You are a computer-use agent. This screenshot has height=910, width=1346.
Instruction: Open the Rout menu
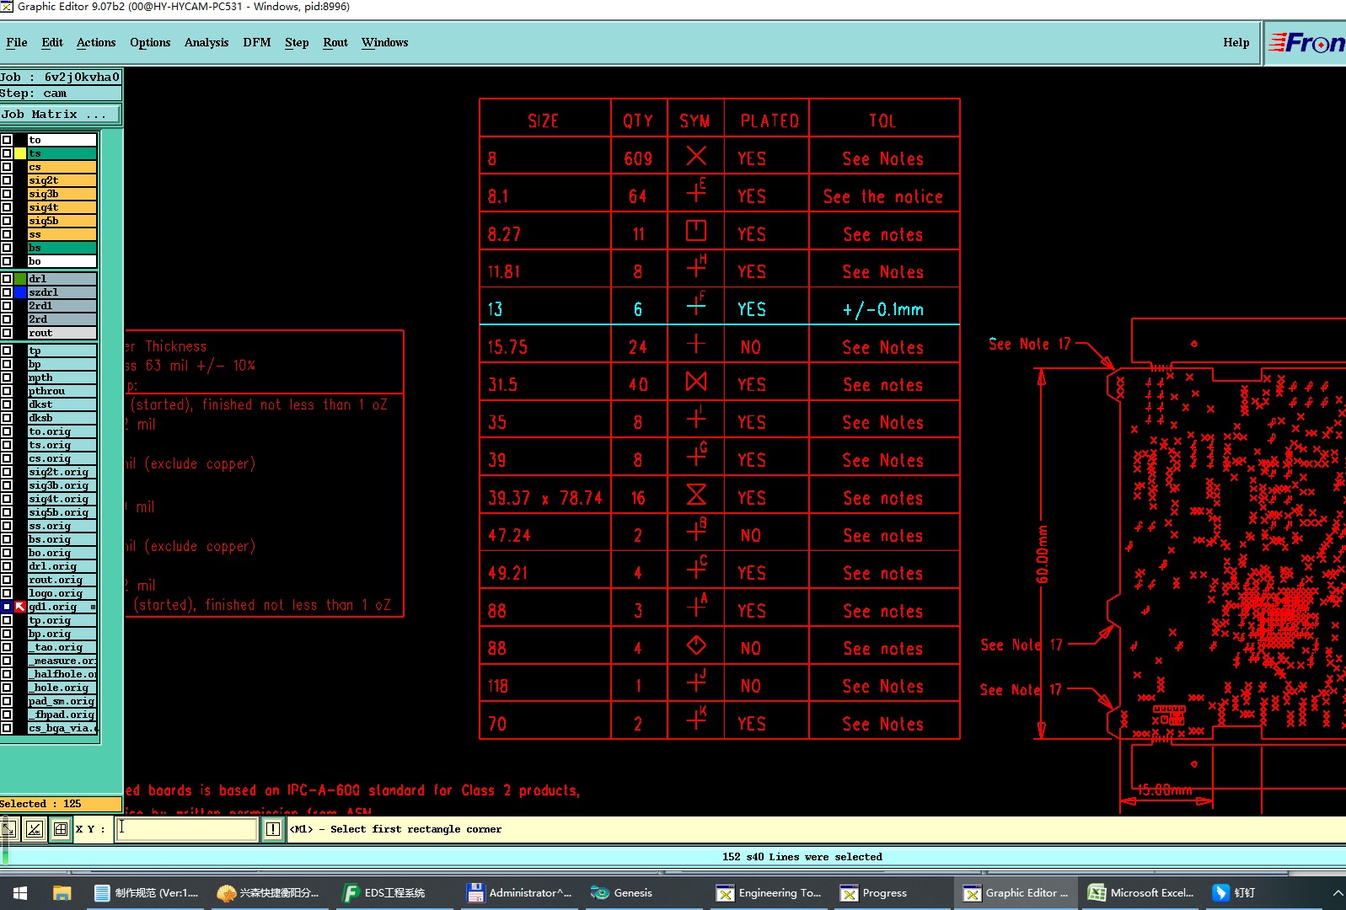click(335, 42)
